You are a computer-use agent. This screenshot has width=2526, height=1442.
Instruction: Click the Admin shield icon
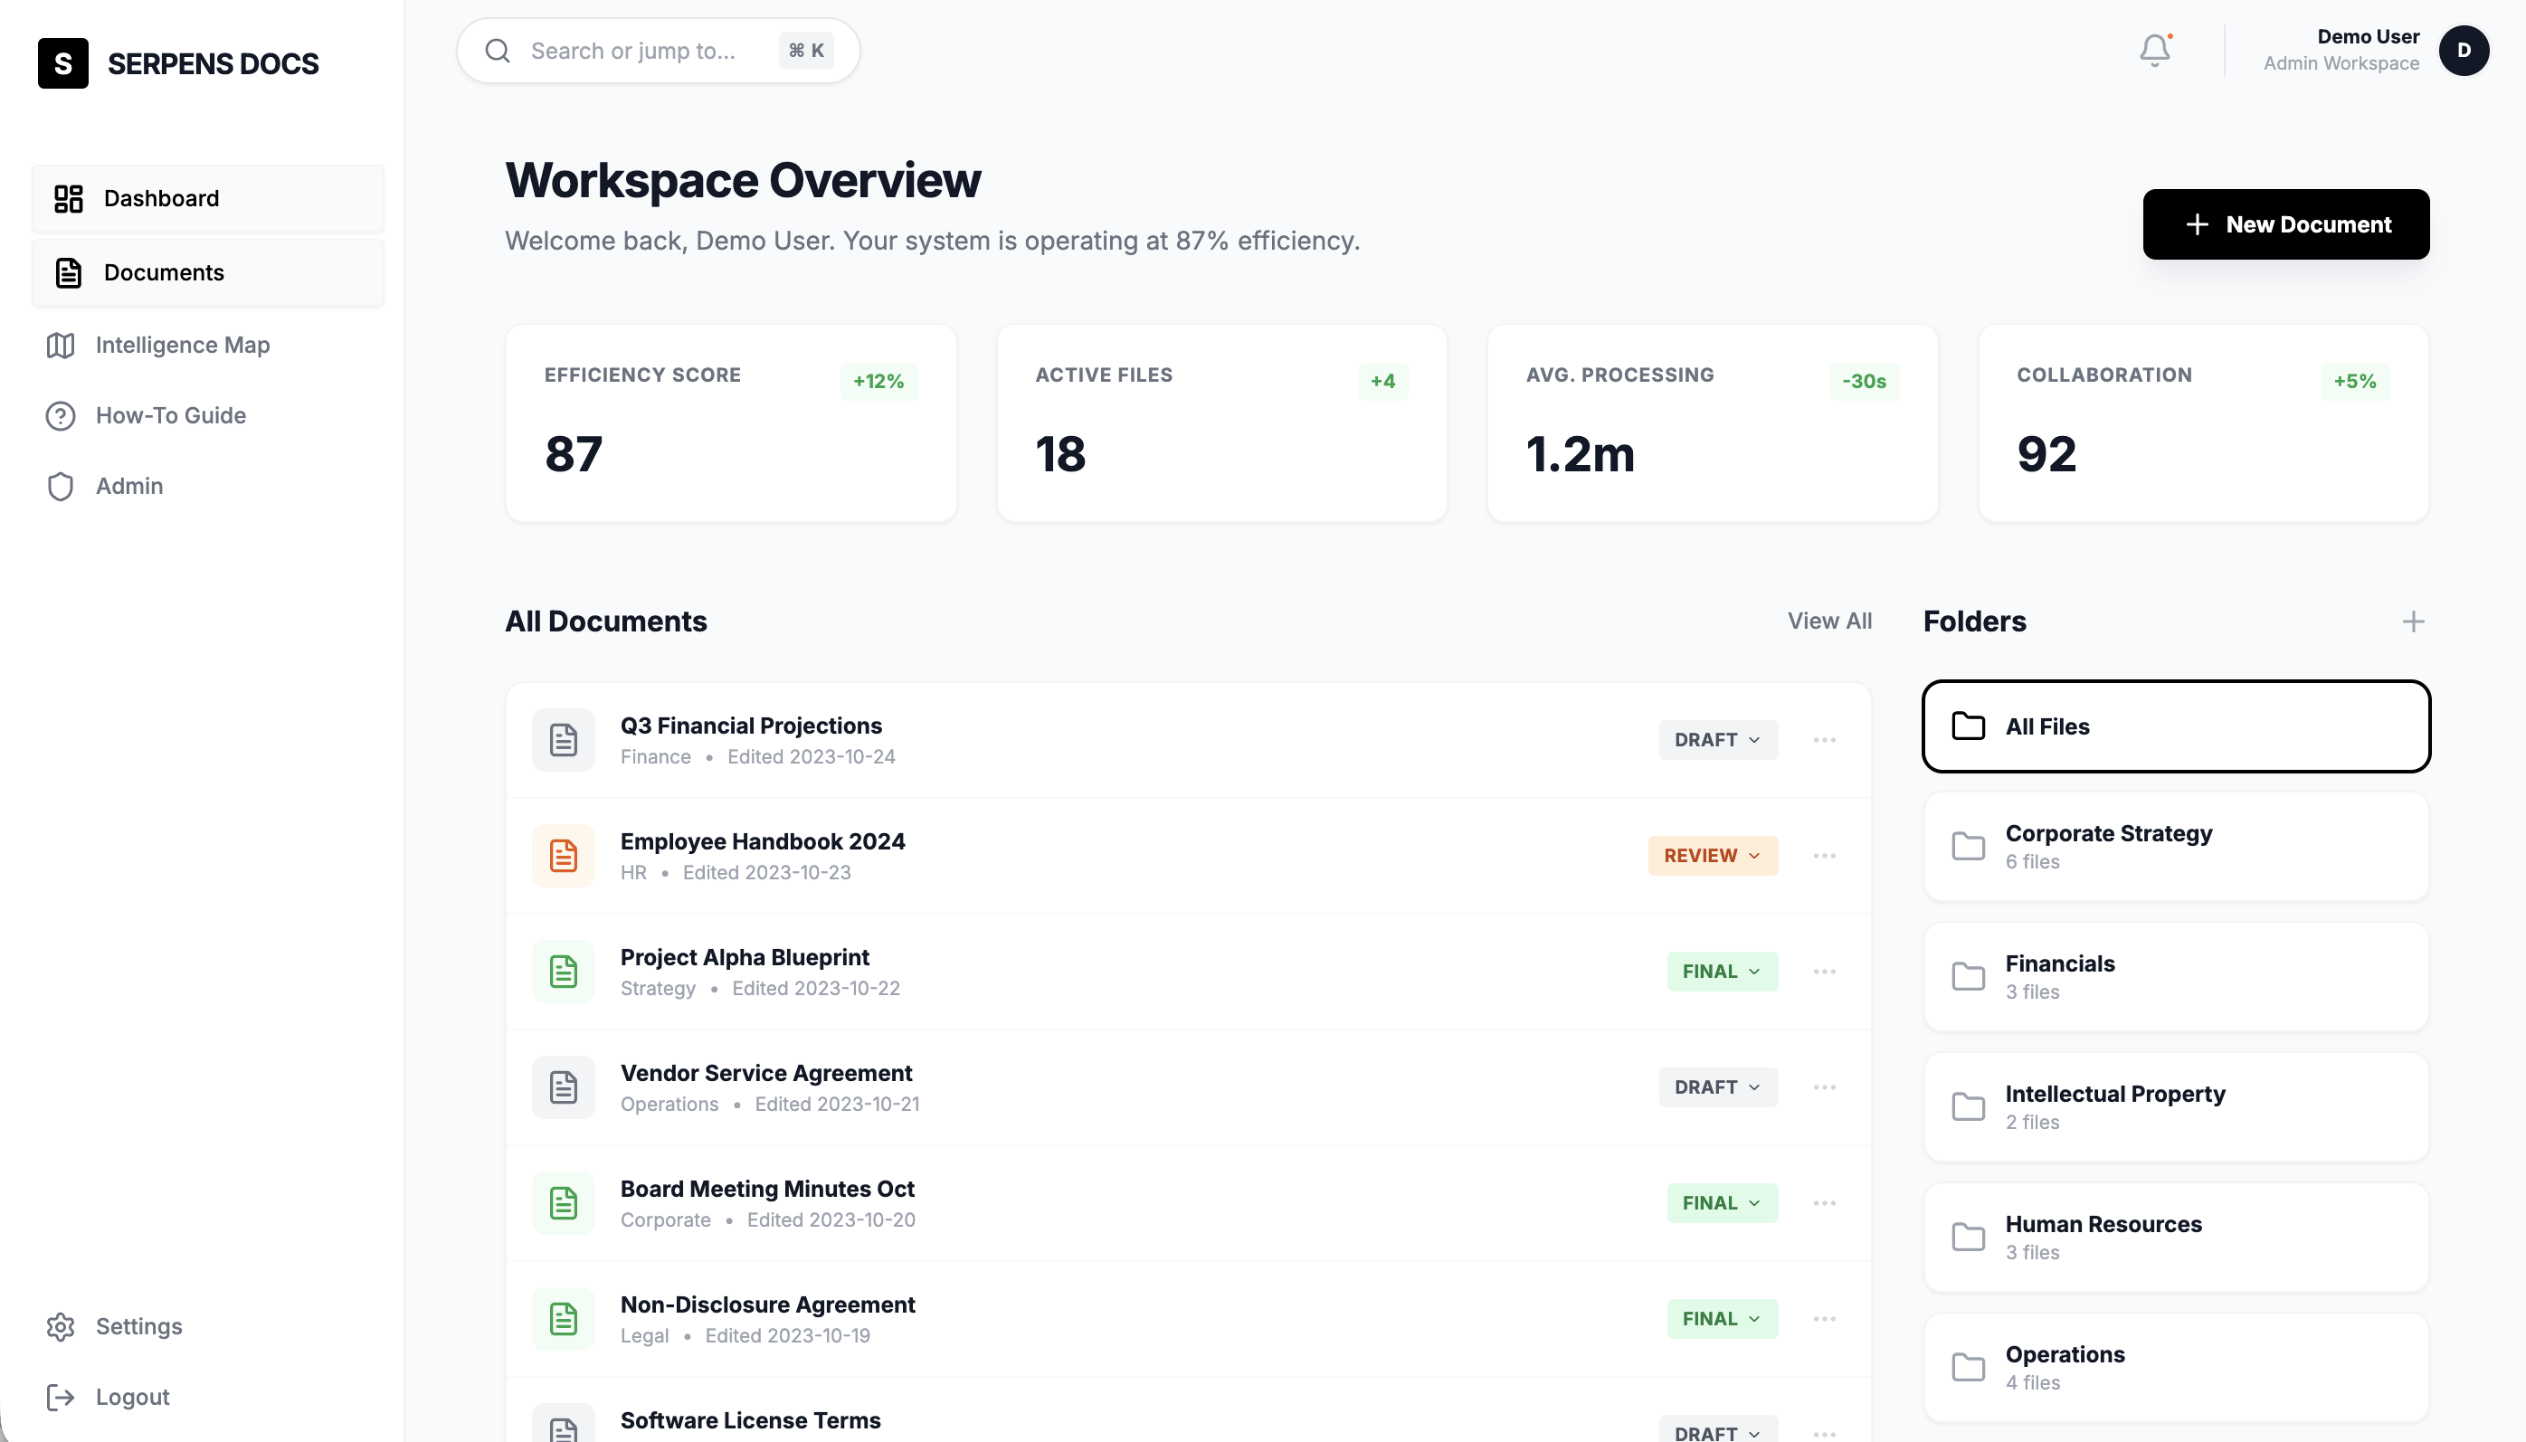[61, 487]
